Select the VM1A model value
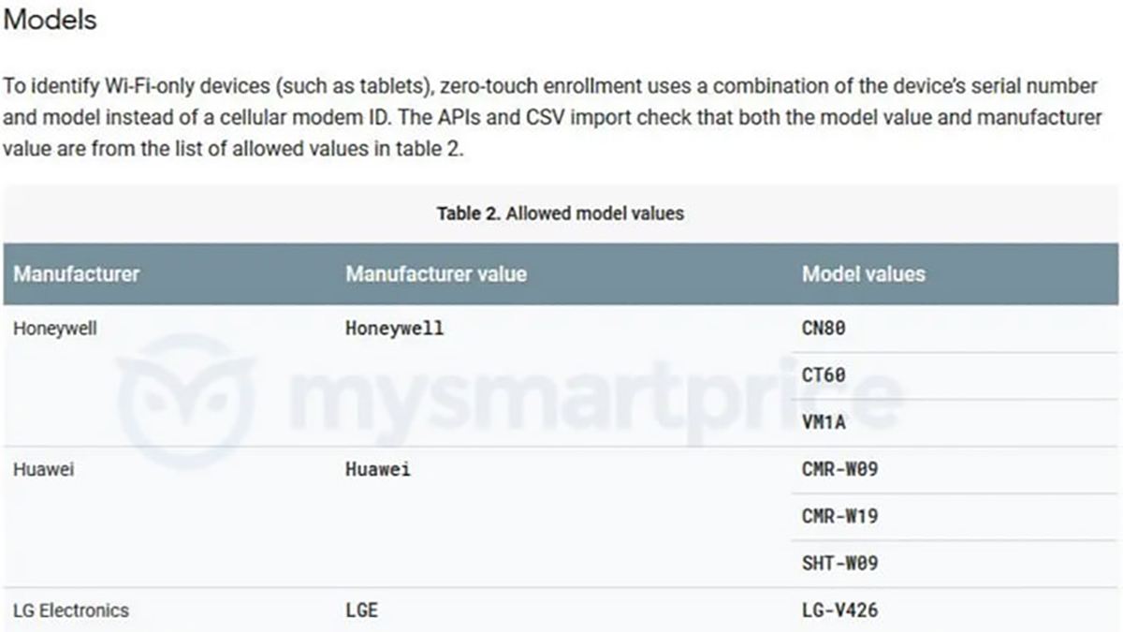Viewport: 1123px width, 632px height. pos(824,422)
